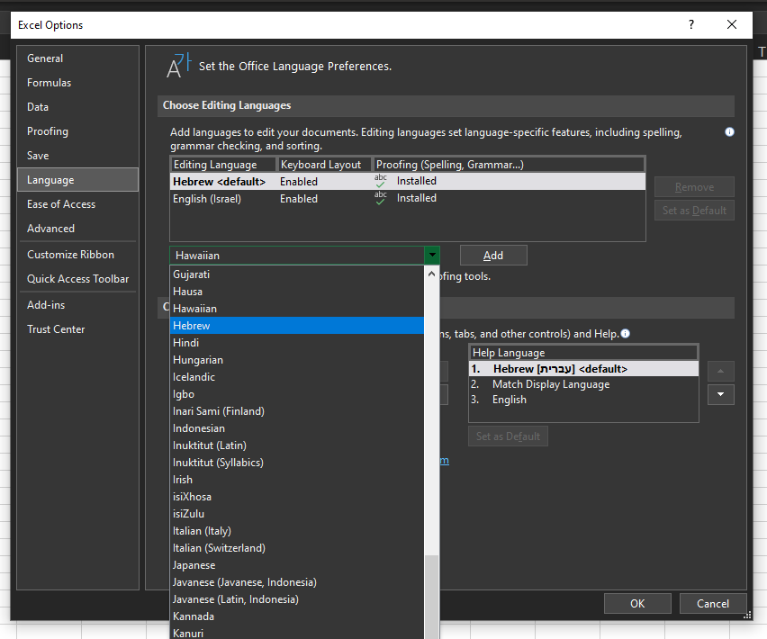Choose highlighted Hebrew from dropdown list
The width and height of the screenshot is (767, 639).
tap(297, 326)
